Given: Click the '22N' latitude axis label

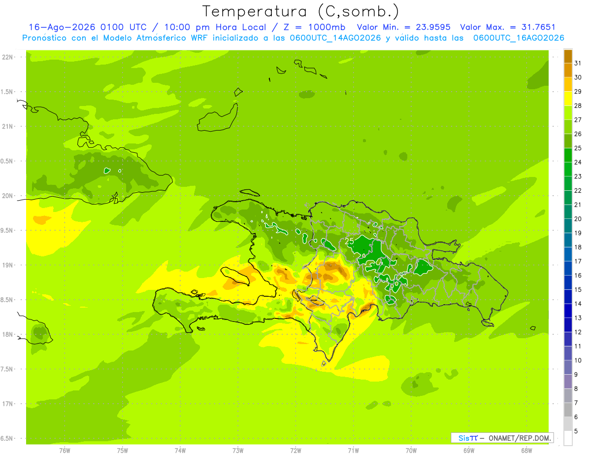Looking at the screenshot, I should pos(8,57).
